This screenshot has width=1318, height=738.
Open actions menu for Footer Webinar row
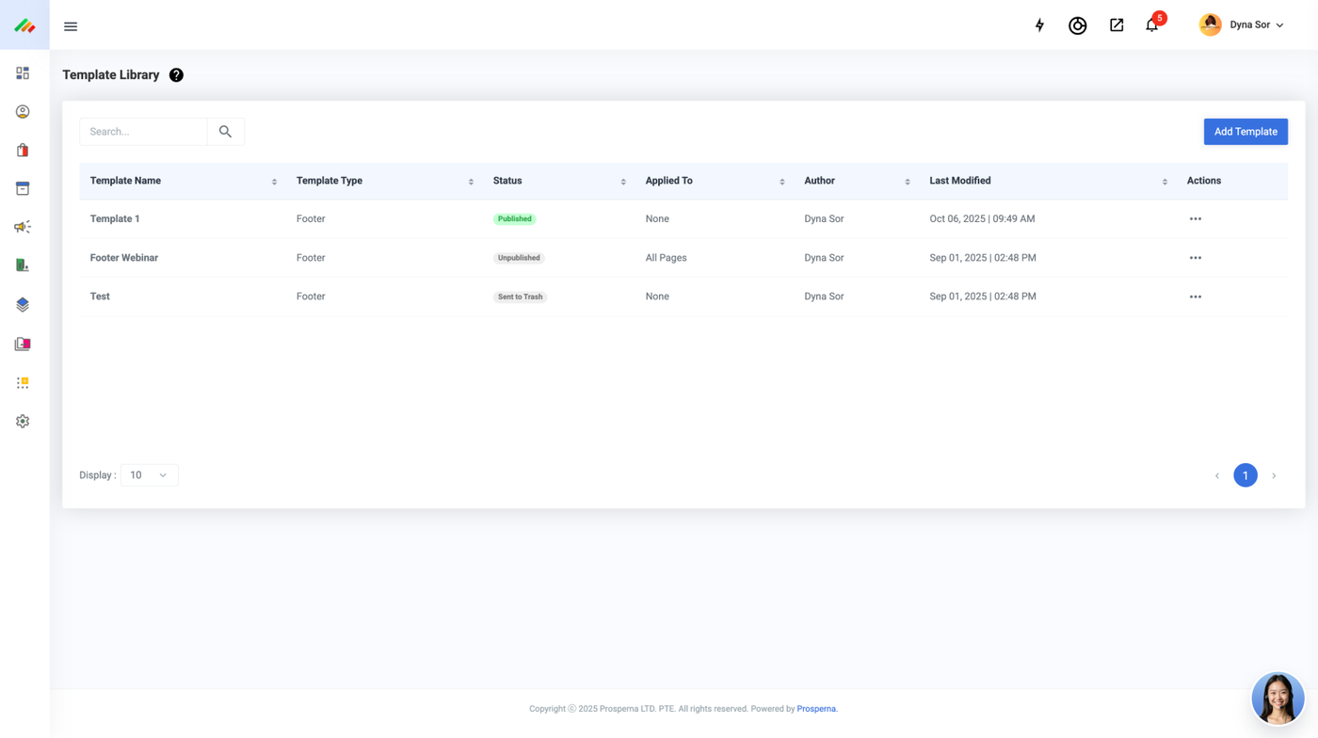(1195, 258)
